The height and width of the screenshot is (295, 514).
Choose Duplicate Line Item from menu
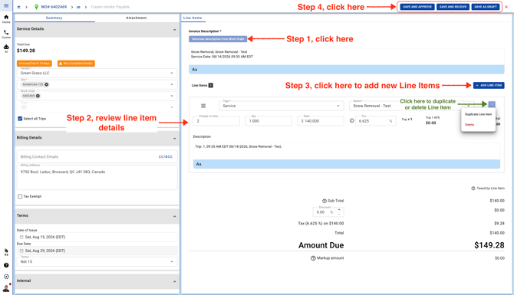point(478,114)
